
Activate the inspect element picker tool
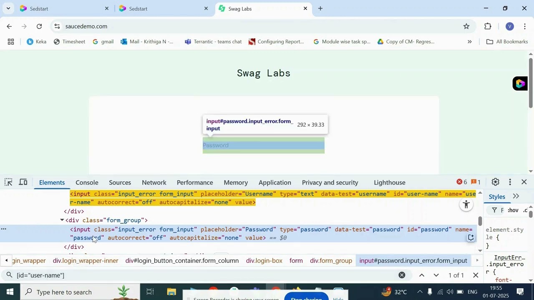pos(8,182)
